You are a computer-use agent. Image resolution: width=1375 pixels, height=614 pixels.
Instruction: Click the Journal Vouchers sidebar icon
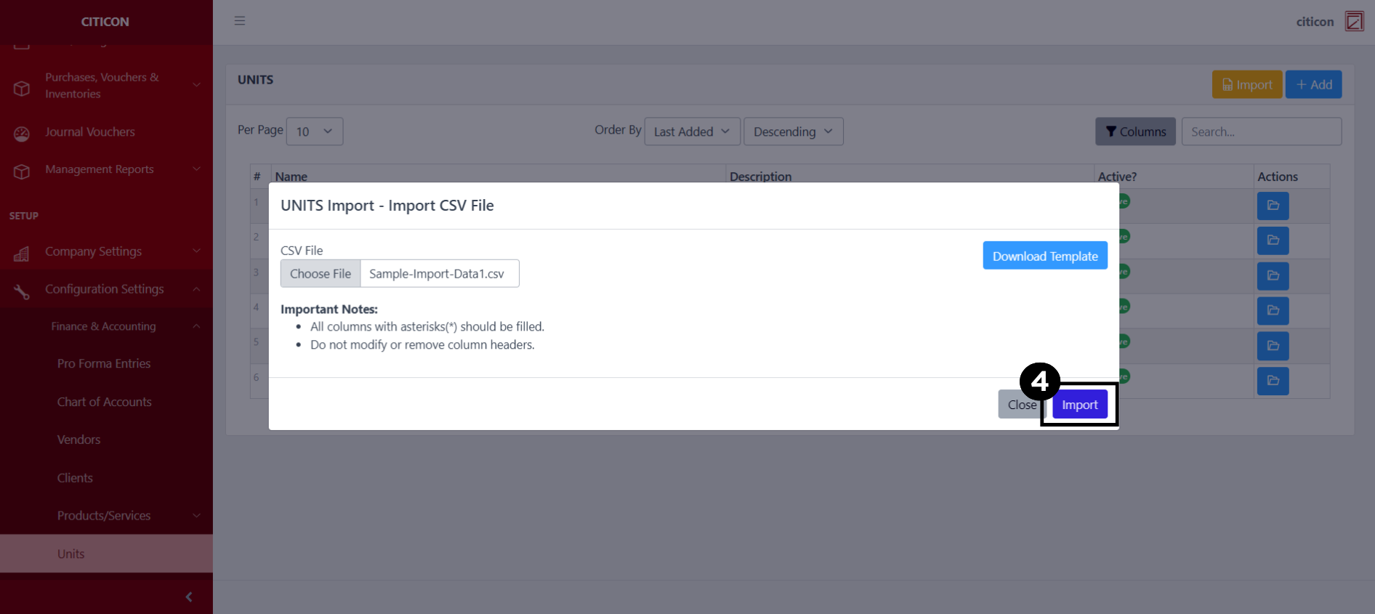click(22, 133)
